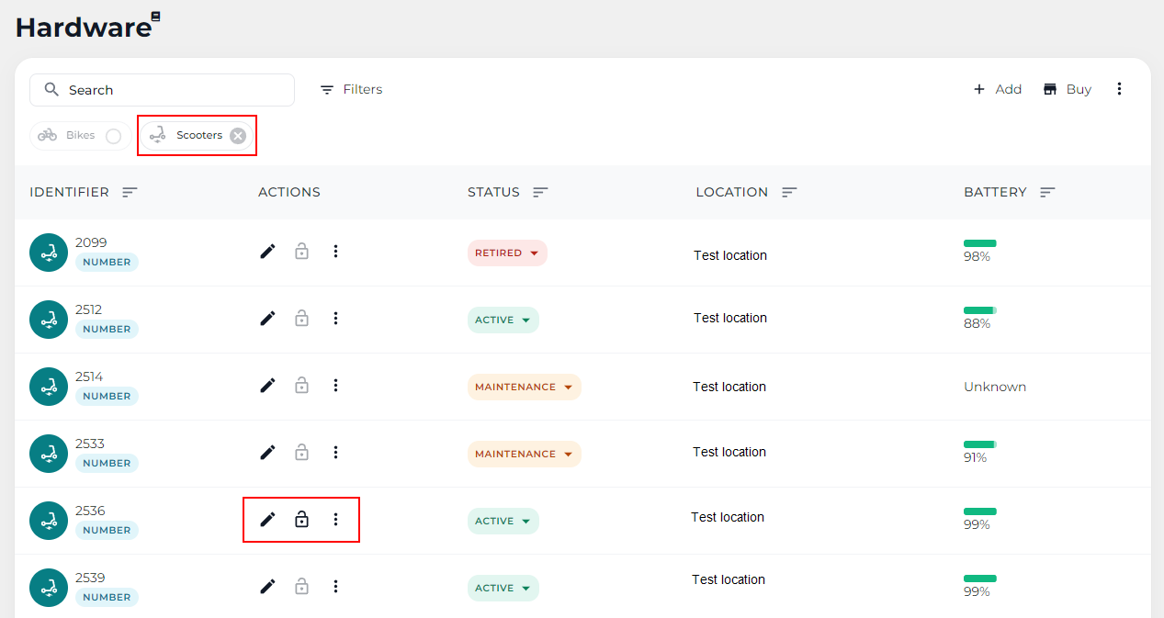The width and height of the screenshot is (1164, 618).
Task: Open the top-right more options menu
Action: [1119, 89]
